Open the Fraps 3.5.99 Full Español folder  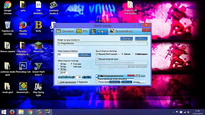(130, 8)
